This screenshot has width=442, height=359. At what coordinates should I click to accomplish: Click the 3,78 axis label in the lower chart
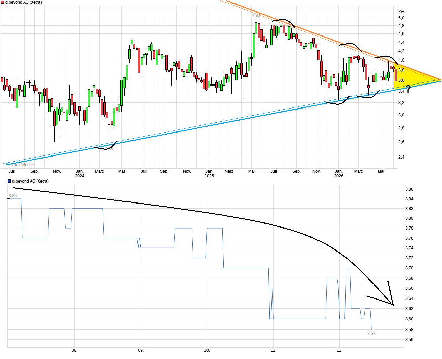click(x=409, y=228)
